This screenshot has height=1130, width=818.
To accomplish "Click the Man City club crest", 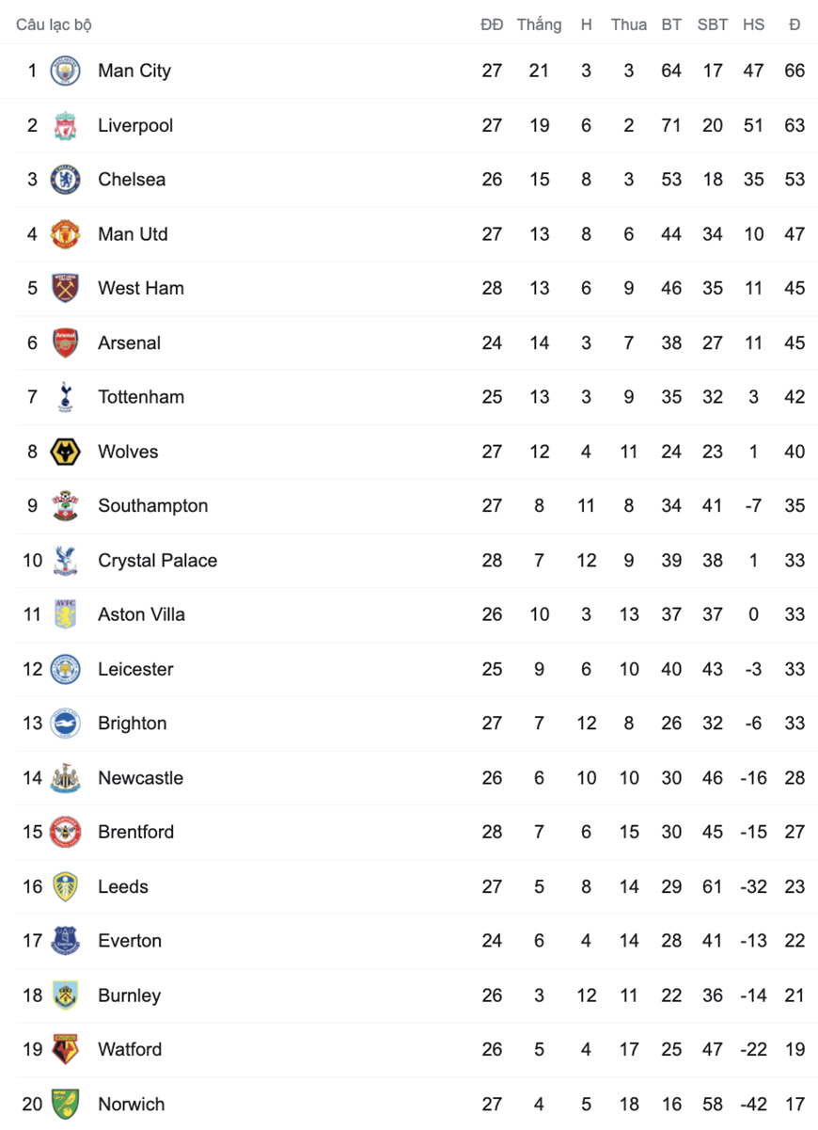I will click(65, 71).
